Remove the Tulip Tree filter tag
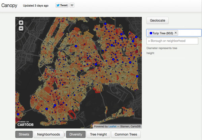 click(176, 33)
